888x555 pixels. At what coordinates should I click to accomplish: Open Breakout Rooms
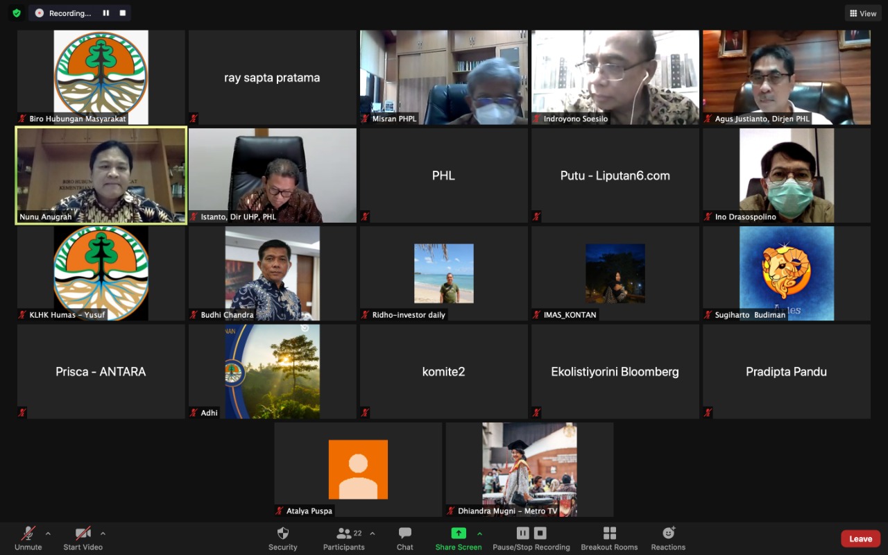609,533
